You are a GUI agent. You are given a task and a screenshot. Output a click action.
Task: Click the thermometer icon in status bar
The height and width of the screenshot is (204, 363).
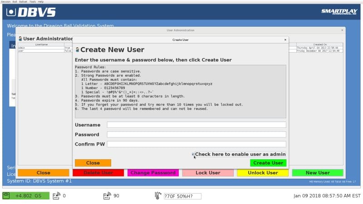157,196
